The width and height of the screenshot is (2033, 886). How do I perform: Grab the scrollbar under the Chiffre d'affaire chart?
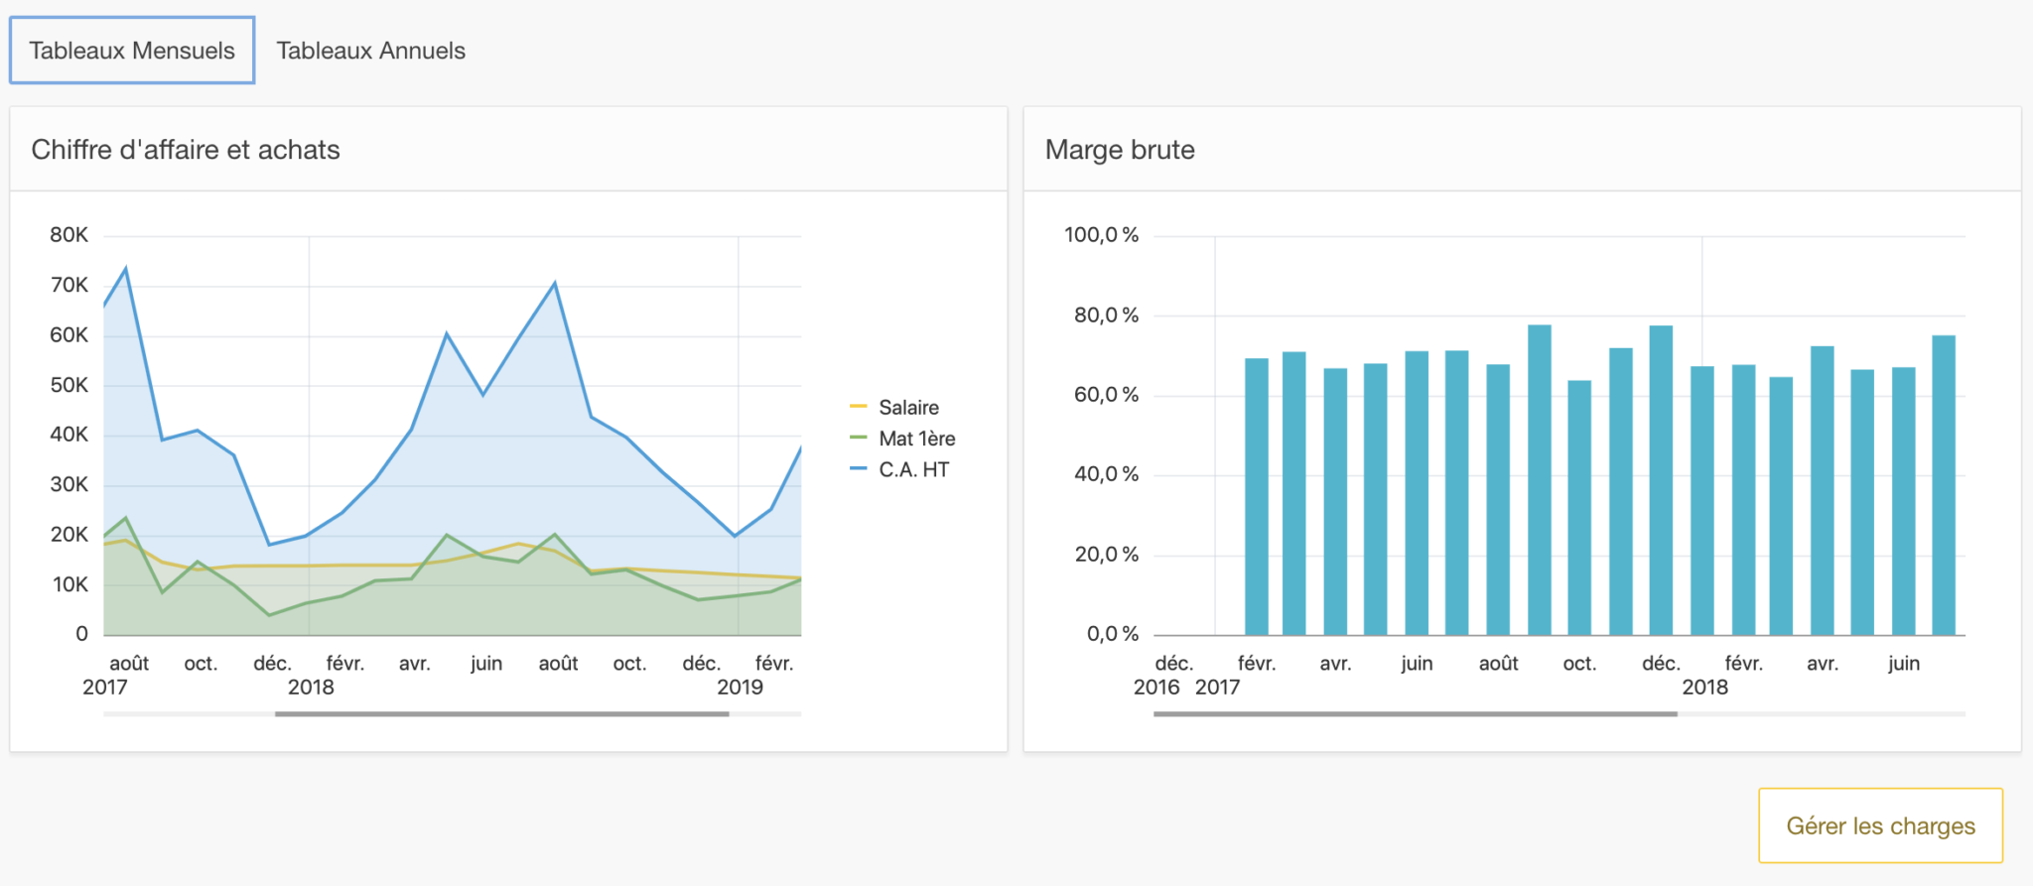[501, 713]
